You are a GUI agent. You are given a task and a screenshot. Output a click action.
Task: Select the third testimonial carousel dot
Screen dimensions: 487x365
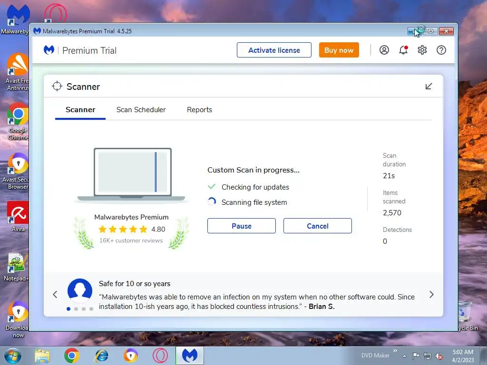pyautogui.click(x=84, y=309)
